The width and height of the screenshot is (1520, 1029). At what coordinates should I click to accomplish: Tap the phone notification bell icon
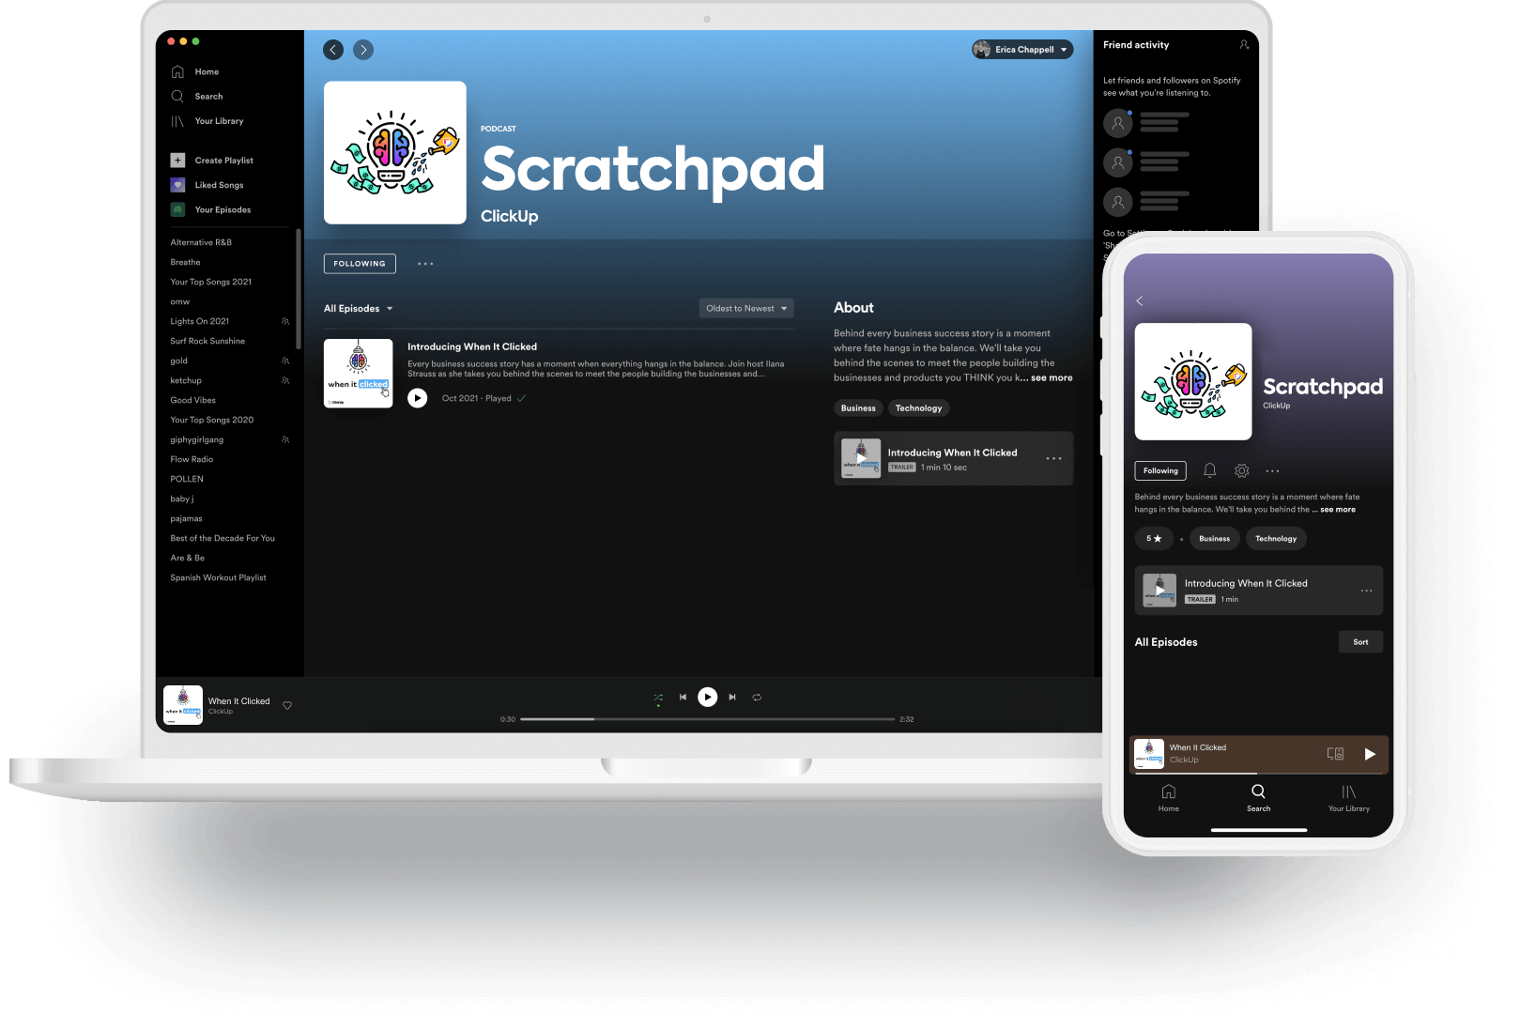tap(1210, 470)
